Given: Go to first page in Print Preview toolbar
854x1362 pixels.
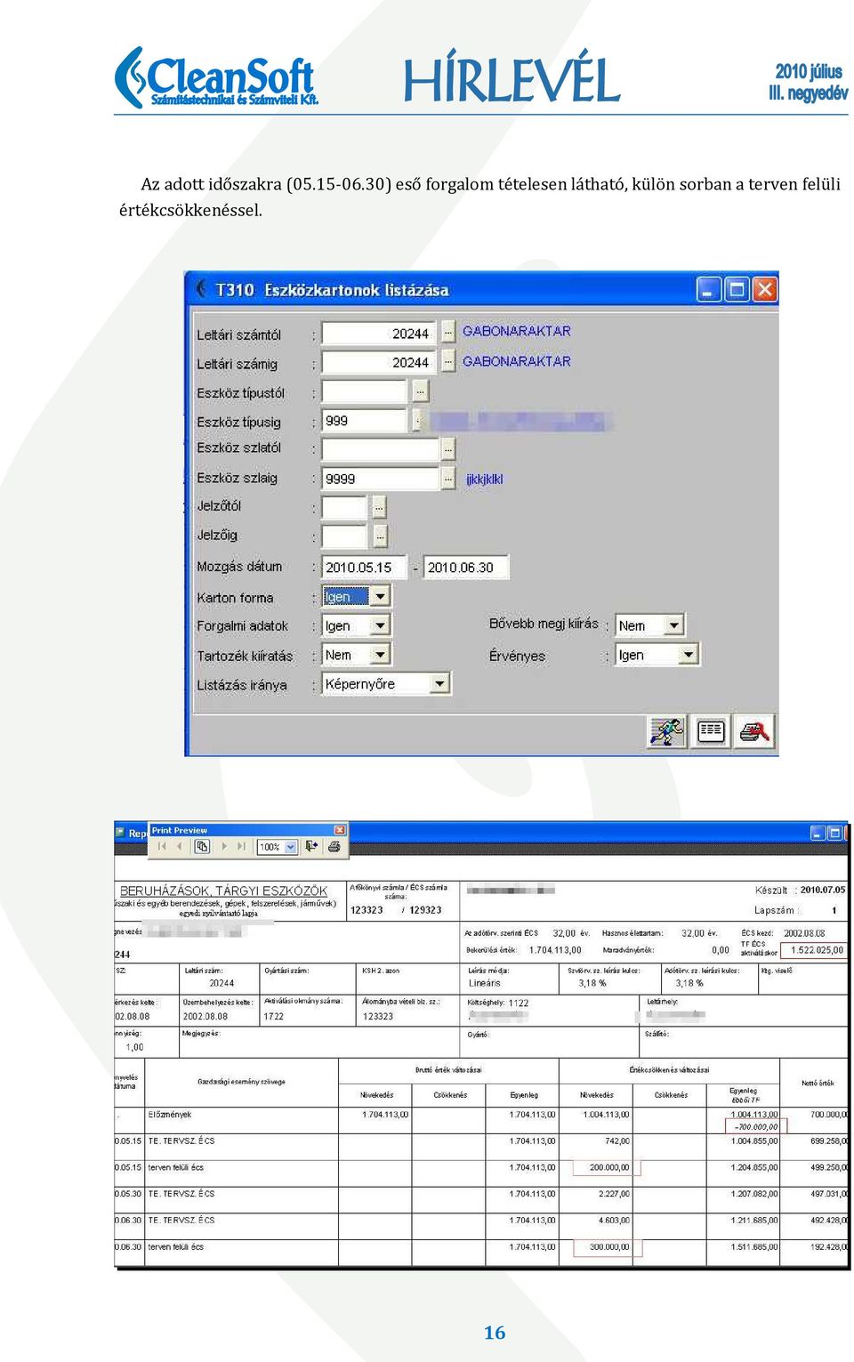Looking at the screenshot, I should (162, 847).
